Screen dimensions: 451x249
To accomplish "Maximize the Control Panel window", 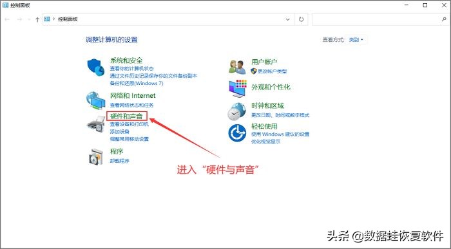I will 425,5.
